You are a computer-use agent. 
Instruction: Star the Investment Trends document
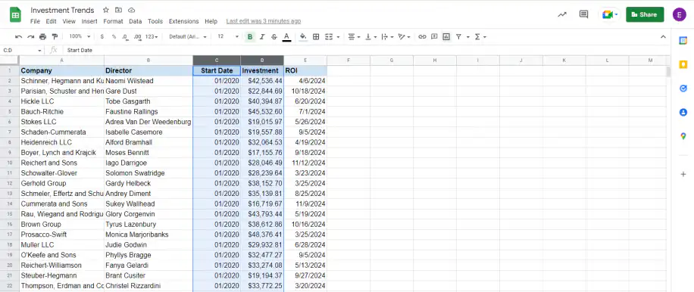pyautogui.click(x=106, y=10)
